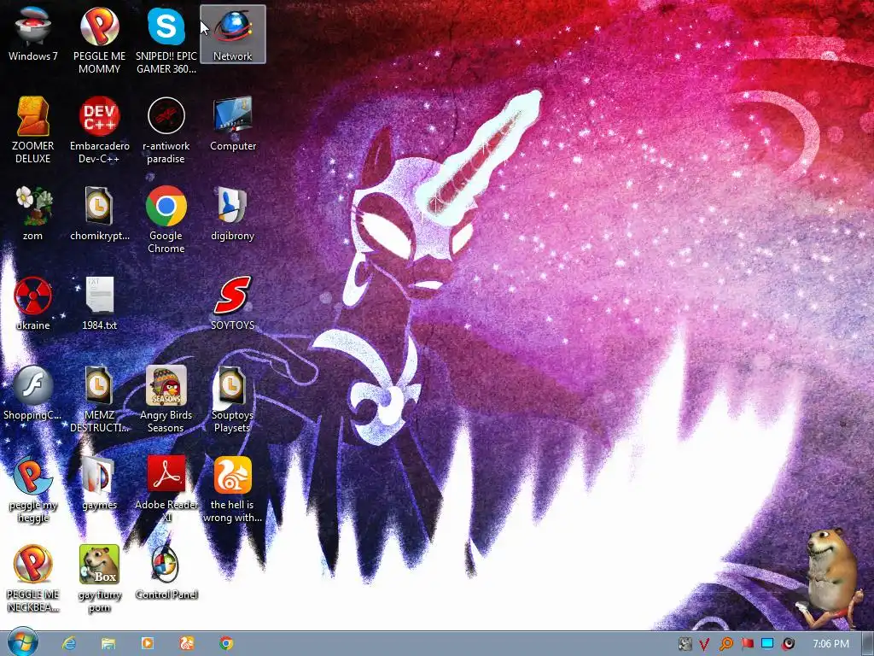Image resolution: width=874 pixels, height=656 pixels.
Task: Launch Windows Media Player from taskbar
Action: [147, 644]
